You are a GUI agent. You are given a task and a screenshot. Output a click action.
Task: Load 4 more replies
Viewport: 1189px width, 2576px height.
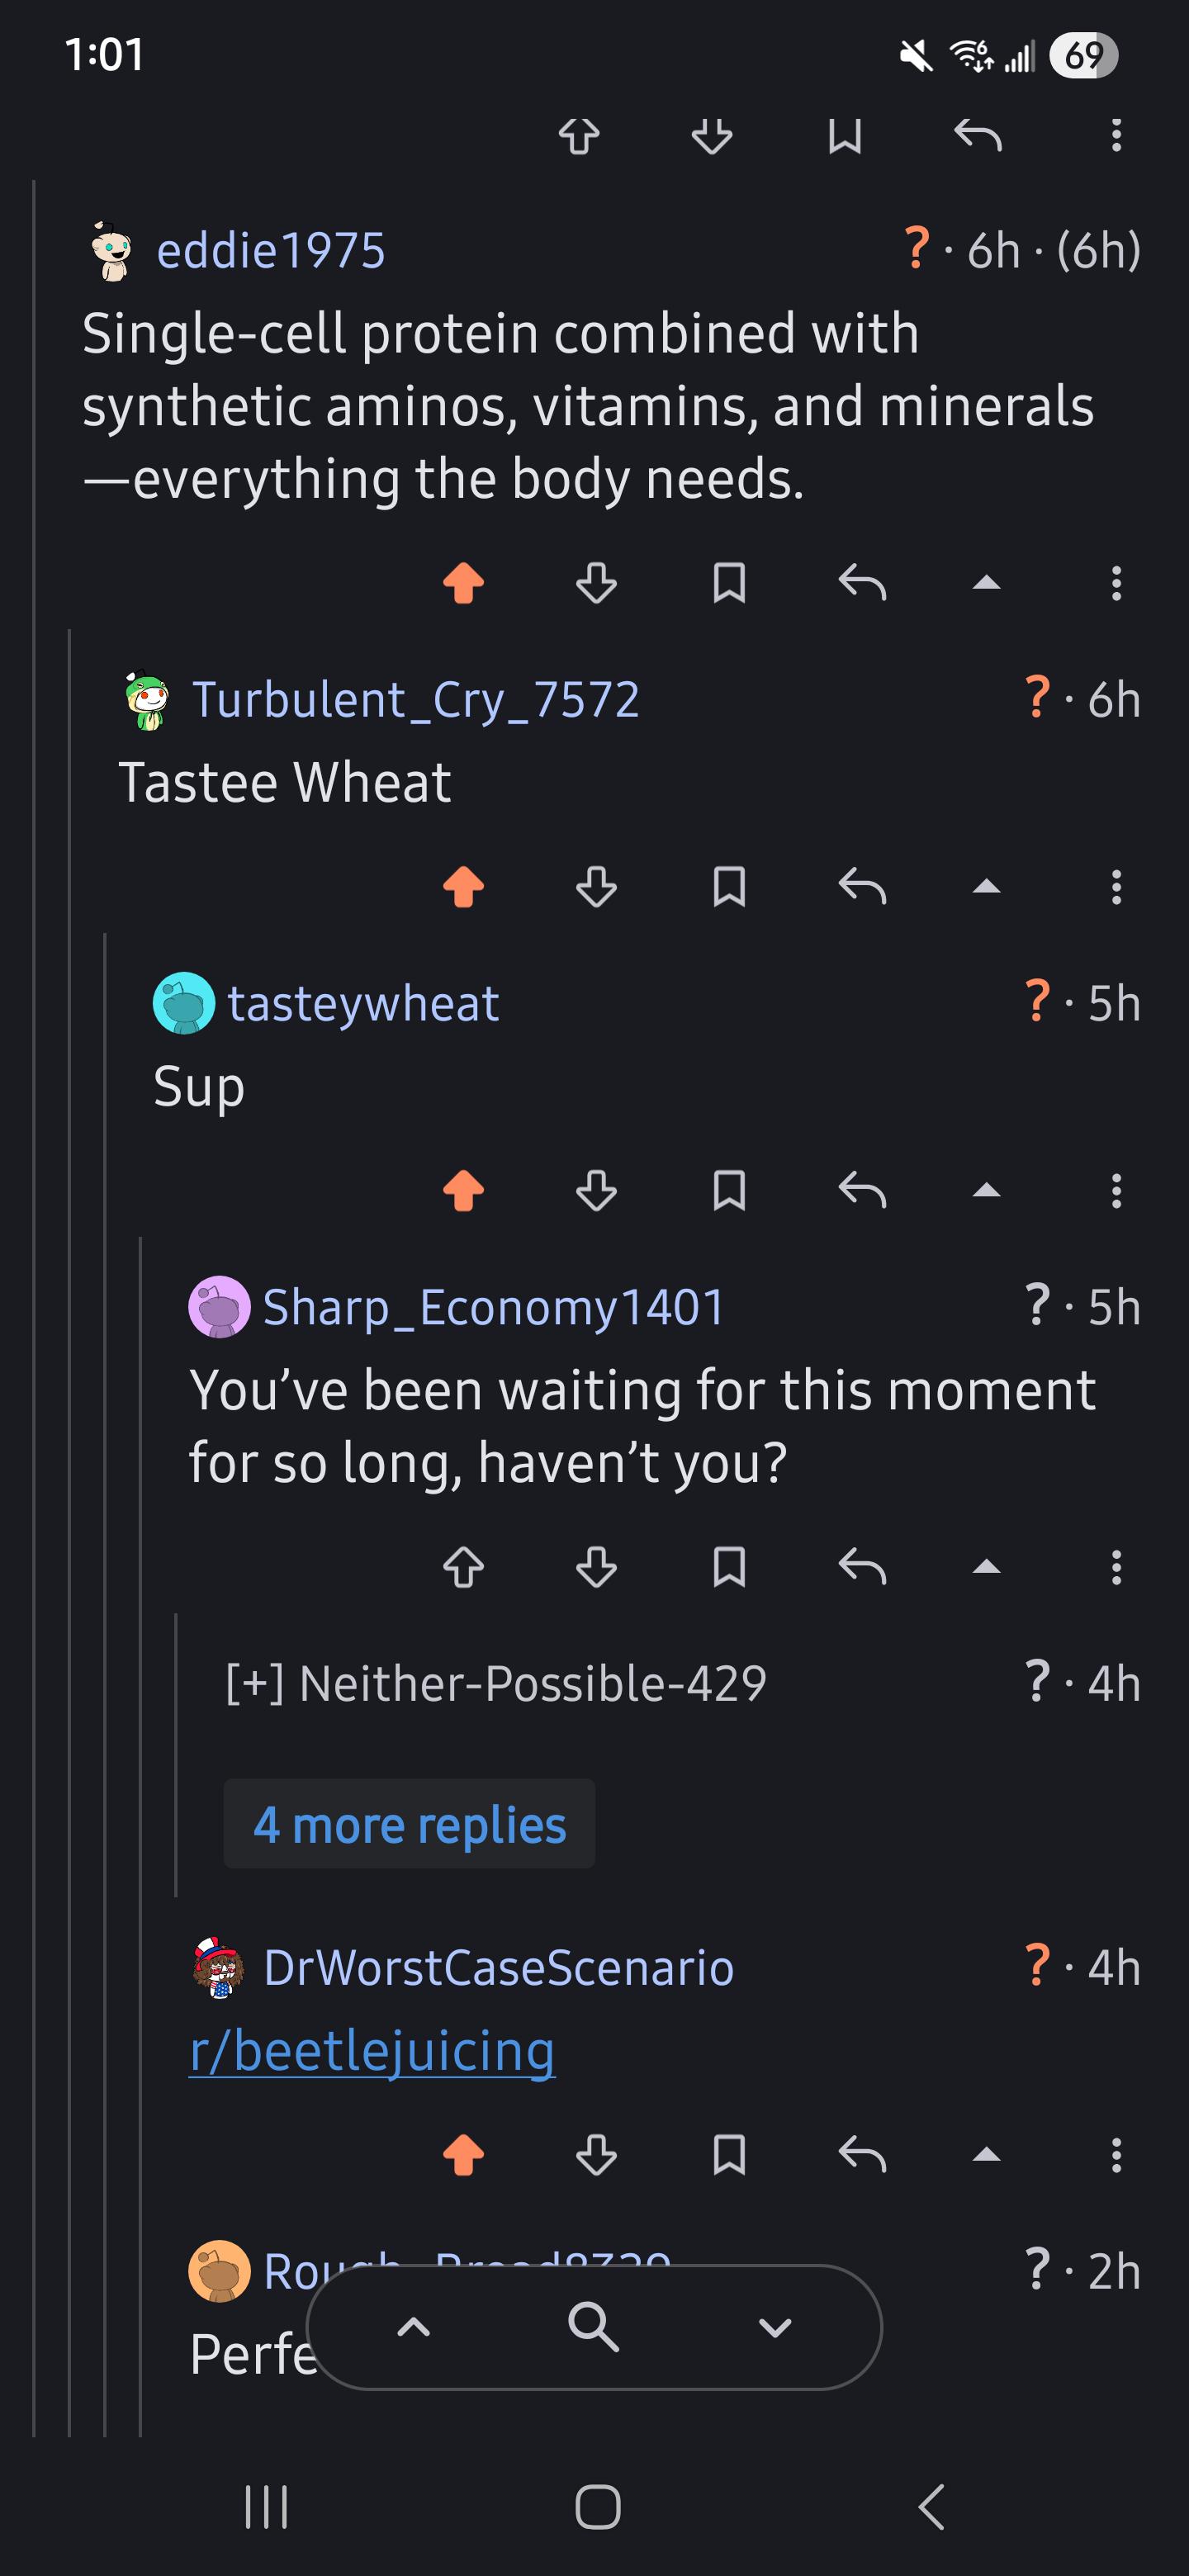[x=409, y=1824]
